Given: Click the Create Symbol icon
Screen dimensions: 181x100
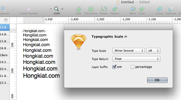Looking at the screenshot, I should click(x=29, y=9).
